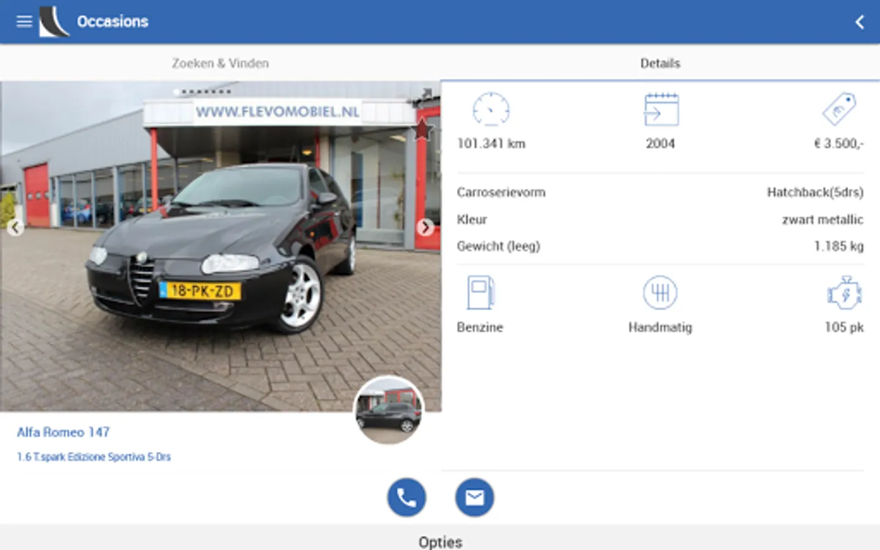
Task: Click 'zwart metallic' color value
Action: tap(823, 219)
